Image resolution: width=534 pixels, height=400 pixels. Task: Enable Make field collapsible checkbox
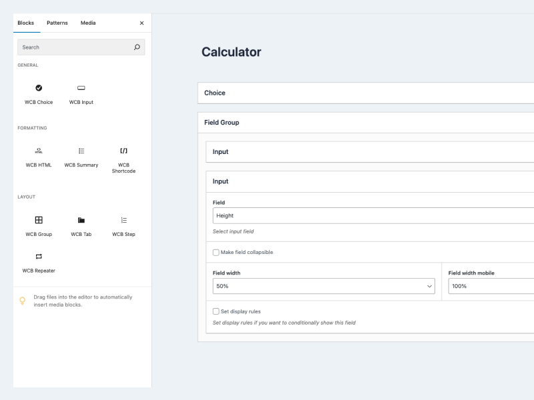[216, 252]
